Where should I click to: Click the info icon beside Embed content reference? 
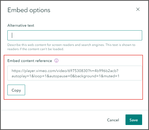pyautogui.click(x=56, y=60)
